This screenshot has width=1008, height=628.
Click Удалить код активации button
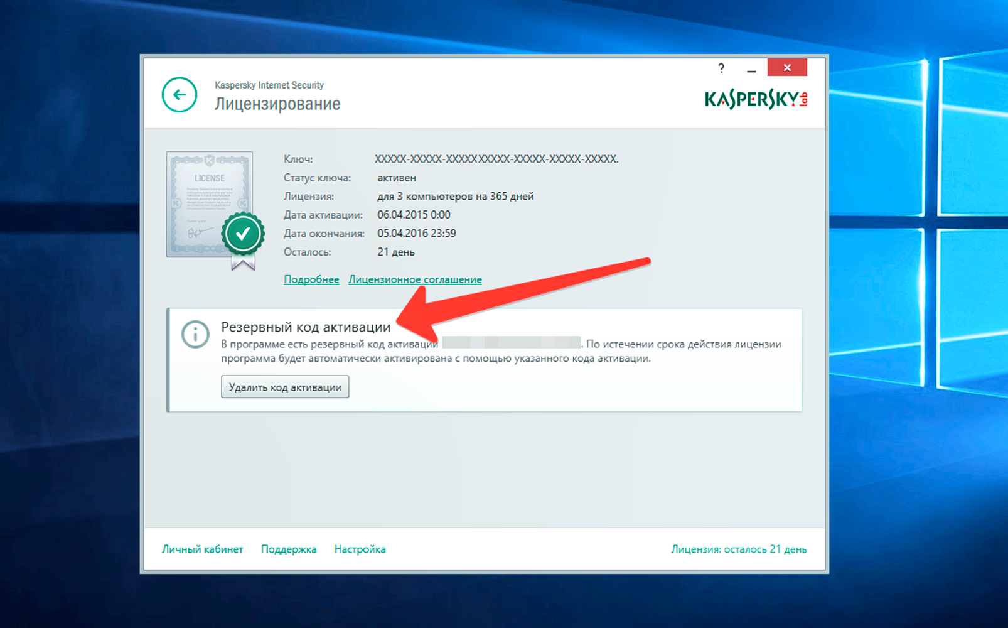coord(285,387)
